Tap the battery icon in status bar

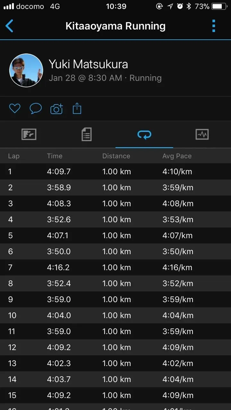point(219,6)
